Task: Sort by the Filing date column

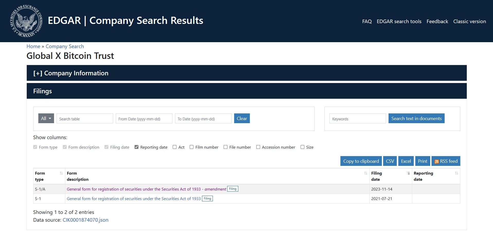Action: coord(391,176)
